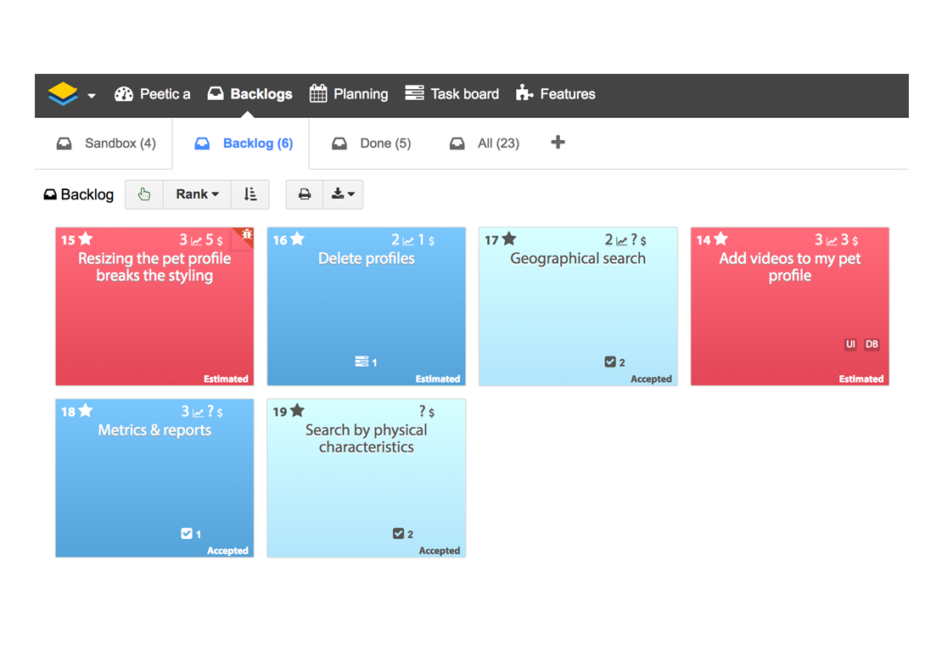942x645 pixels.
Task: Follow story 15 using its star icon
Action: 86,239
